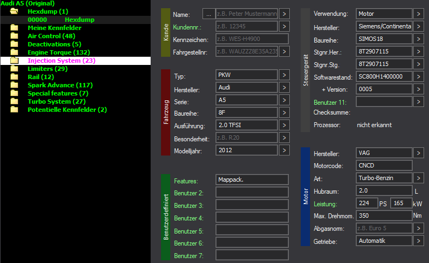Click the Name input field

pyautogui.click(x=247, y=14)
